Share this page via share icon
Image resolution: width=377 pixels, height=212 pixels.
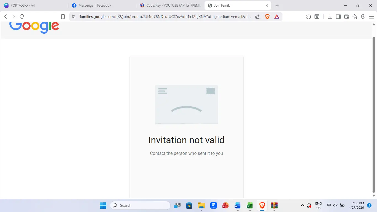(257, 17)
